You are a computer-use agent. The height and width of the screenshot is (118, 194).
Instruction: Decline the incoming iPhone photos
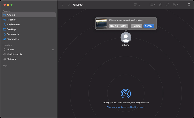[136, 26]
